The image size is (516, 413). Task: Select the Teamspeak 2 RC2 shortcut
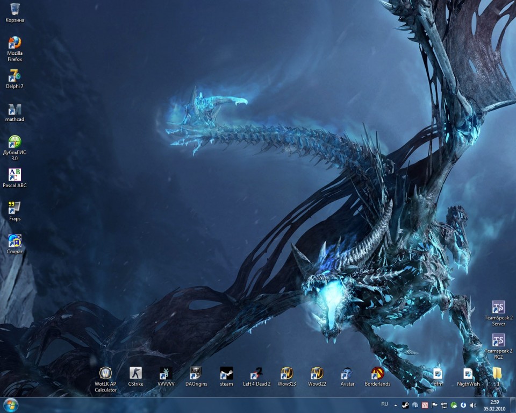coord(498,346)
